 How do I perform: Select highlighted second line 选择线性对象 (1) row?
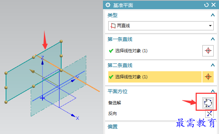click(x=155, y=77)
